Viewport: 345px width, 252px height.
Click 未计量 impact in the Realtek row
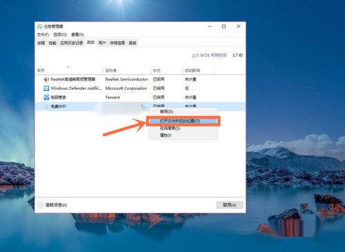coord(190,79)
